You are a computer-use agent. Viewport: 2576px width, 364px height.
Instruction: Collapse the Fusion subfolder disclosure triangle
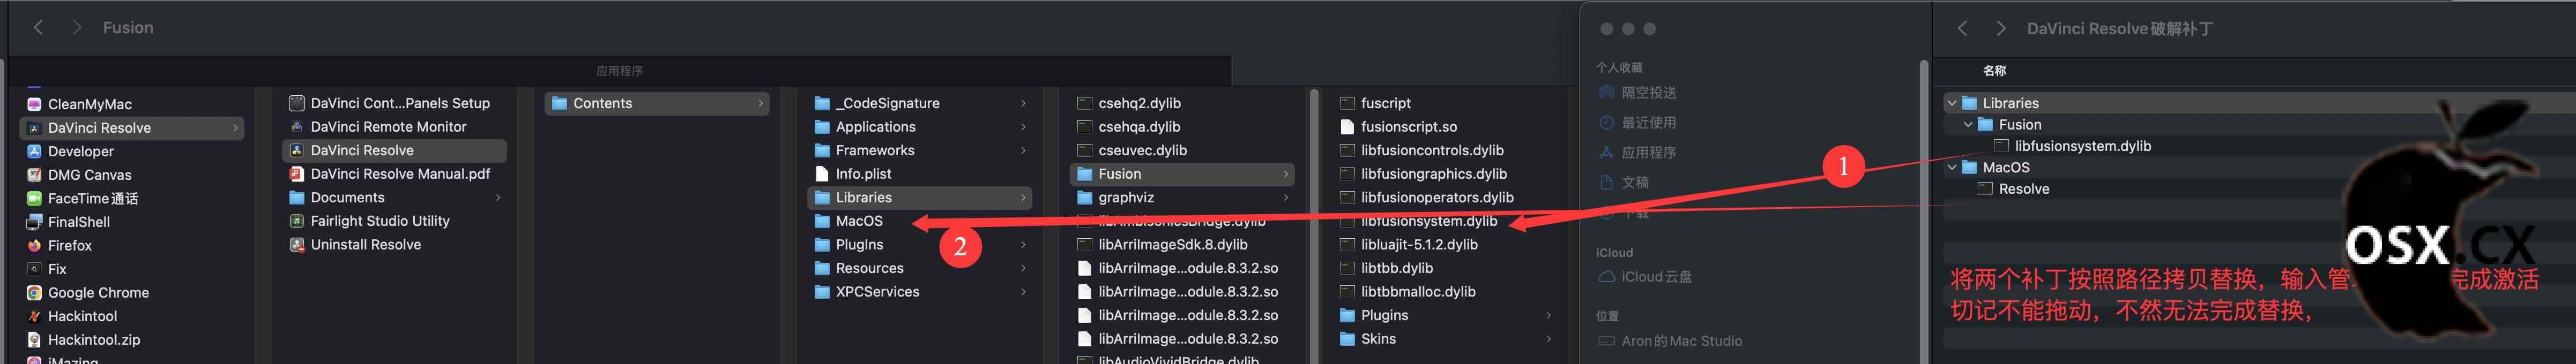coord(1968,124)
